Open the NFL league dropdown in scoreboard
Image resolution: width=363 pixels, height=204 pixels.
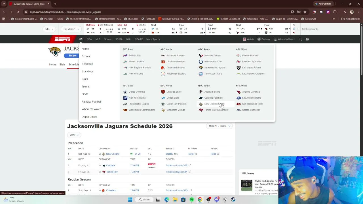[49, 29]
